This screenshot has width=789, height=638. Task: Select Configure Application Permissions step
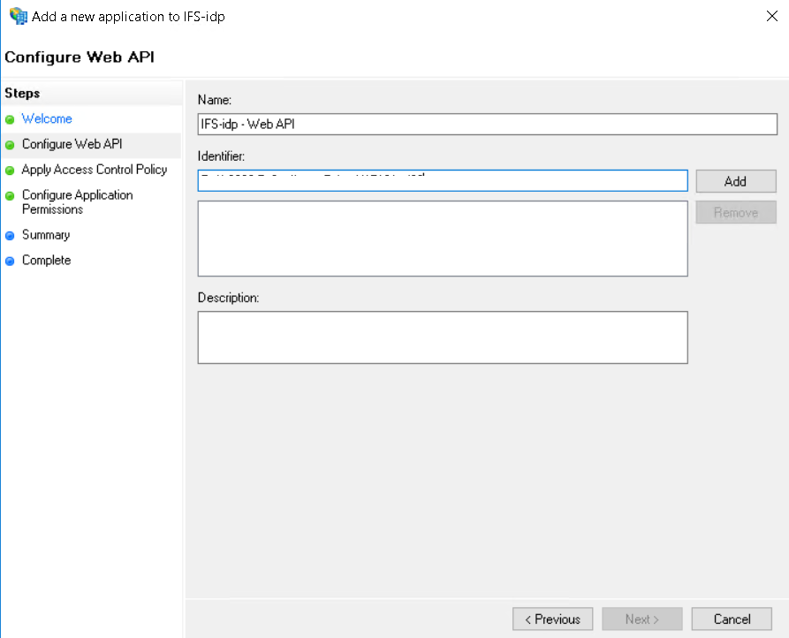[77, 201]
